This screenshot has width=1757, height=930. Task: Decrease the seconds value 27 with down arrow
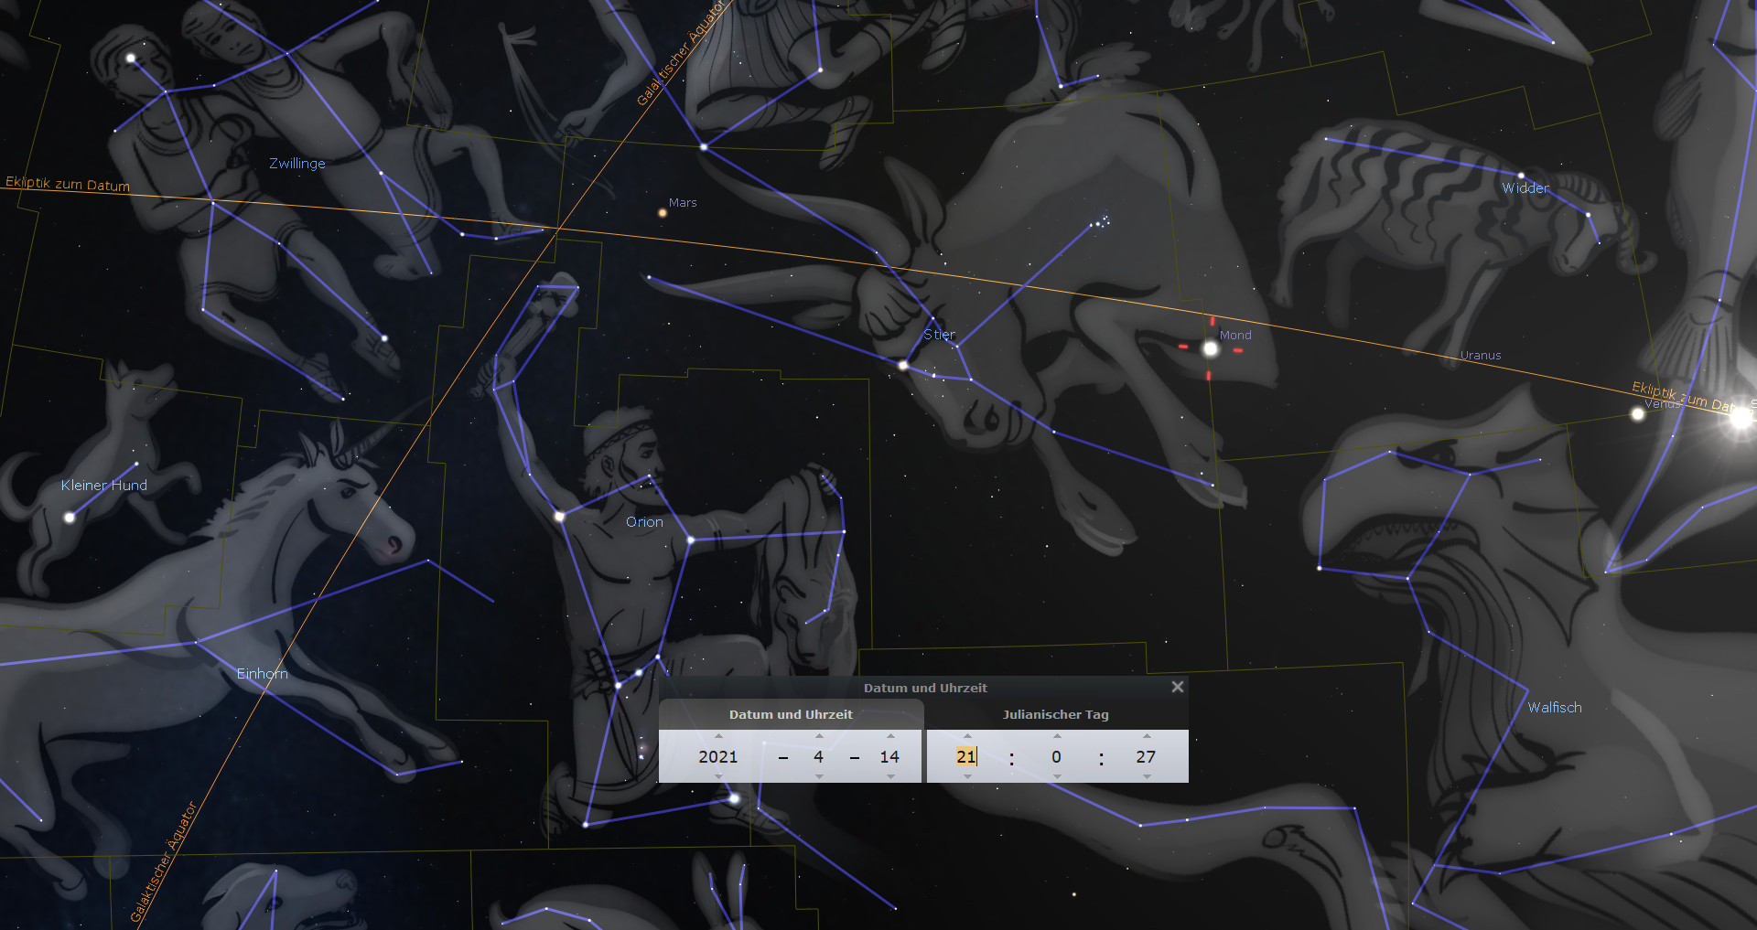1147,776
